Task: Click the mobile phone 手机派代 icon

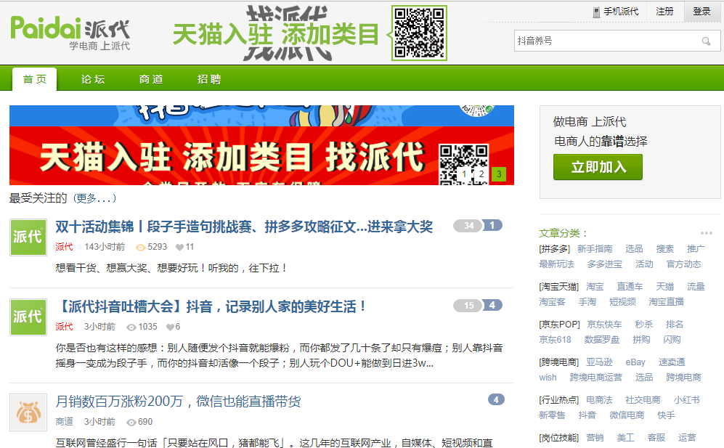Action: [x=597, y=12]
